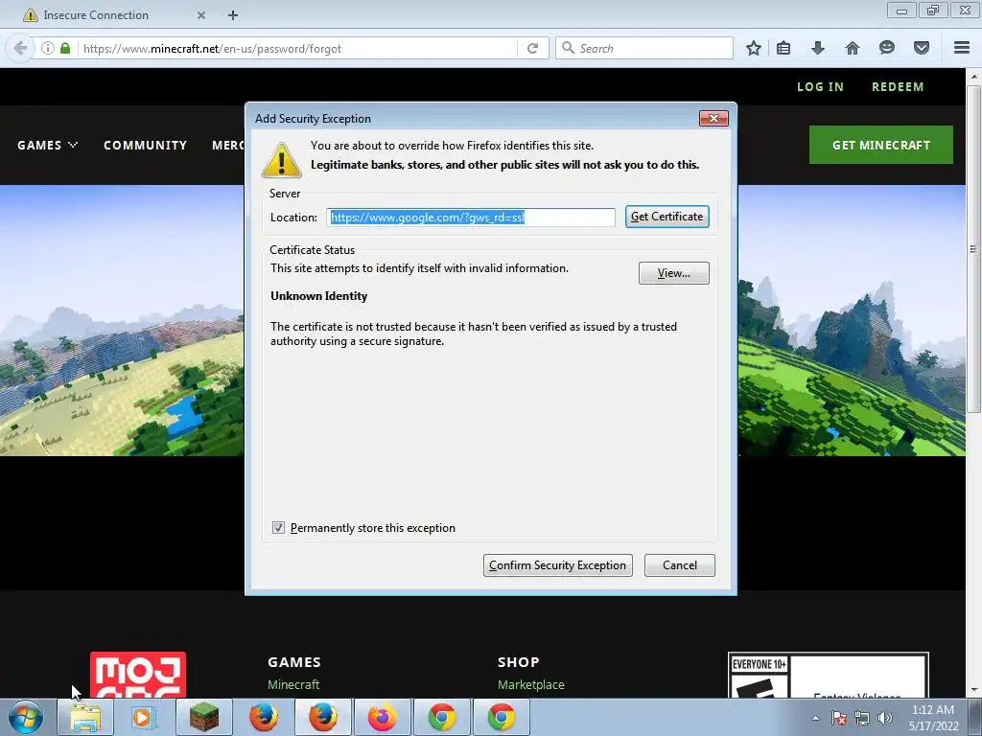The width and height of the screenshot is (982, 736).
Task: Open the Firefox hamburger menu
Action: 962,48
